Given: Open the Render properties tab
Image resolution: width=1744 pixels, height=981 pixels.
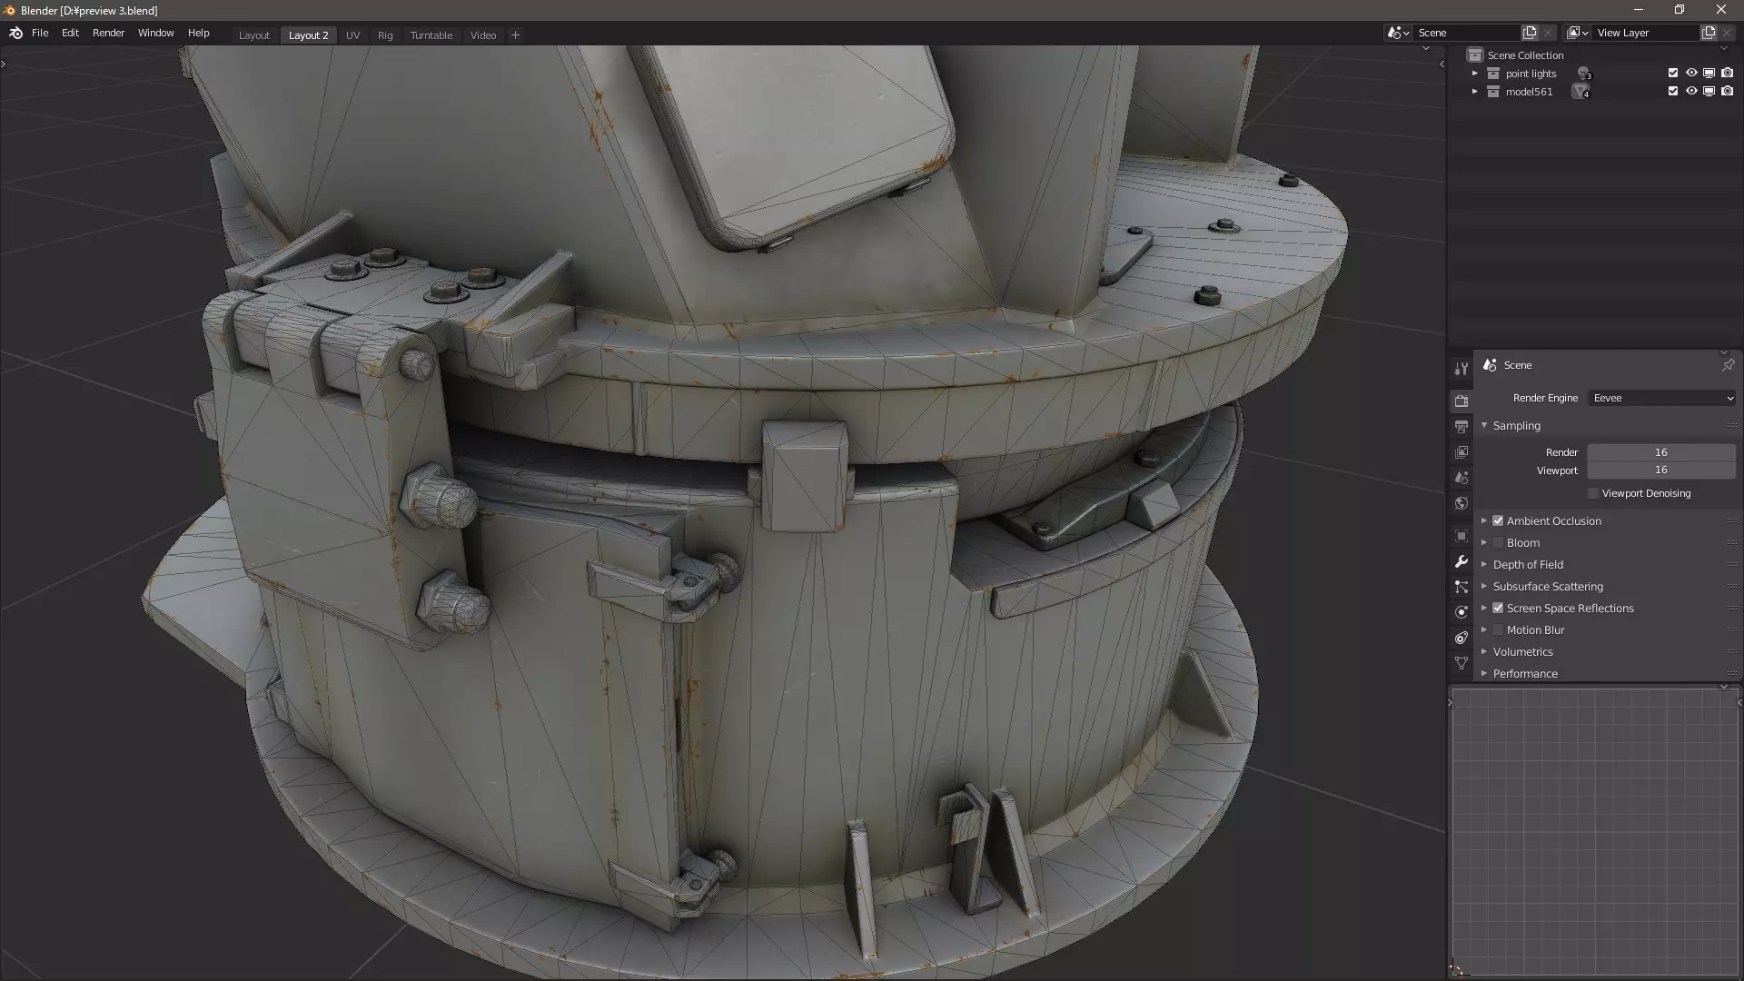Looking at the screenshot, I should click(1461, 401).
